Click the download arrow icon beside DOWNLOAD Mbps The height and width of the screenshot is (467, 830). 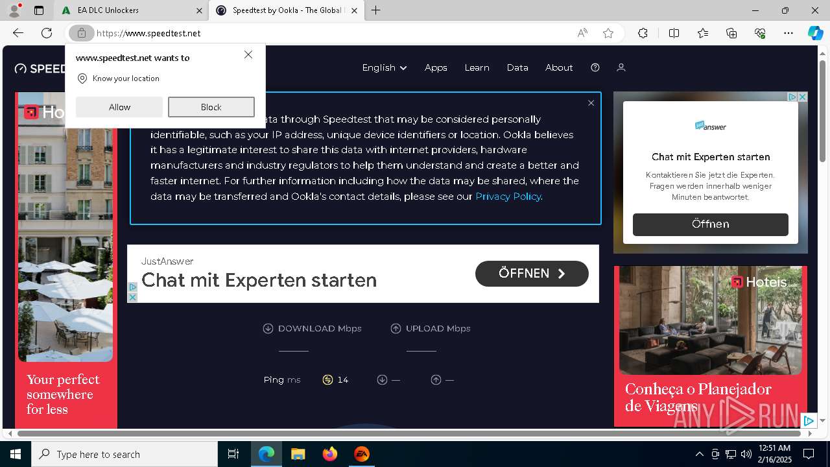tap(268, 329)
